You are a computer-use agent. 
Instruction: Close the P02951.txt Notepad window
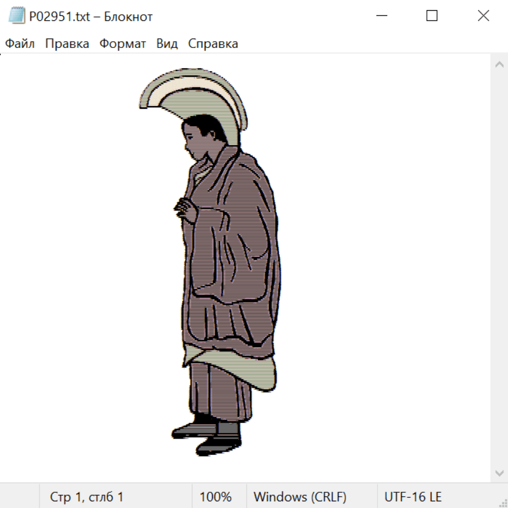click(x=483, y=16)
